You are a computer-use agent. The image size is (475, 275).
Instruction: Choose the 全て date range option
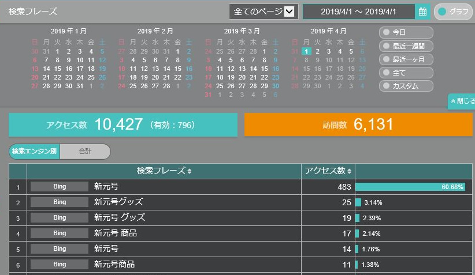point(406,73)
